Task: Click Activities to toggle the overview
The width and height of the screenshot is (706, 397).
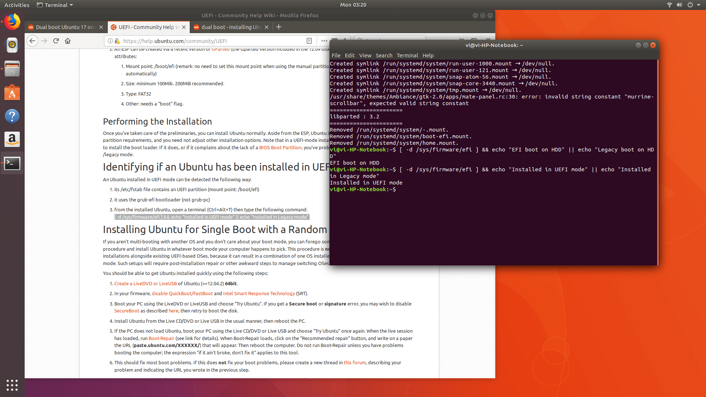Action: [17, 5]
